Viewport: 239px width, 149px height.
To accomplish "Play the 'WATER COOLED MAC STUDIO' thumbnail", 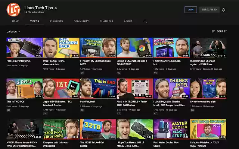I will click(171, 129).
